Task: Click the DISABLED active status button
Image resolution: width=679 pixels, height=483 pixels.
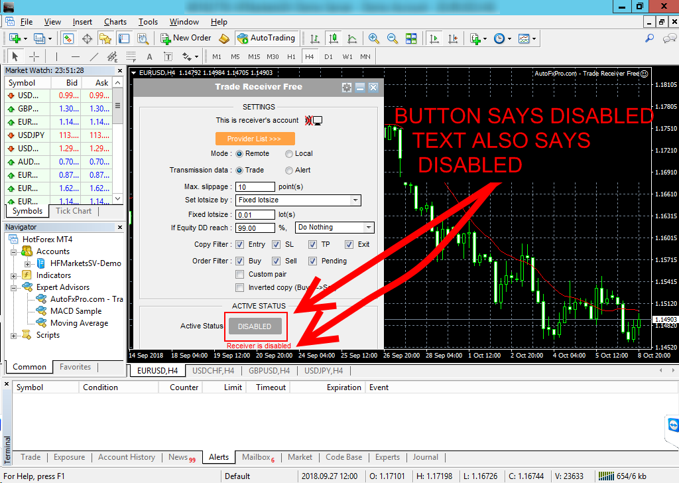Action: coord(255,326)
